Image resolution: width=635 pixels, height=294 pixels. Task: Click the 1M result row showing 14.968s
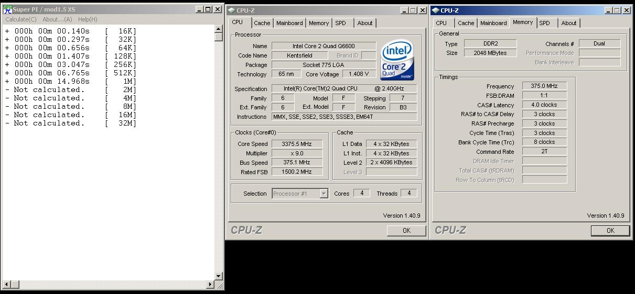[71, 81]
